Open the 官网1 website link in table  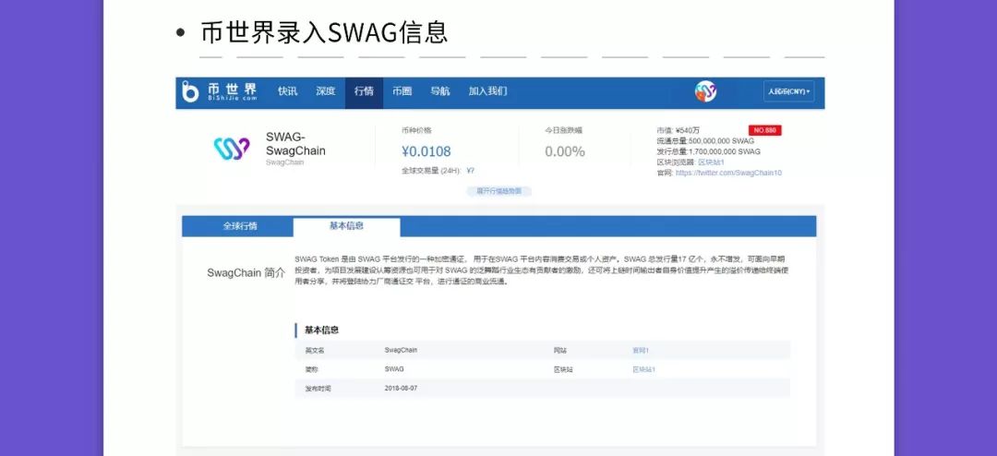coord(641,351)
